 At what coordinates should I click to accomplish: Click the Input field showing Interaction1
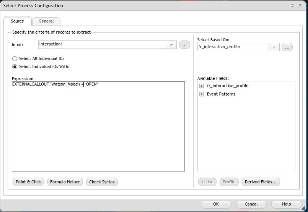click(x=102, y=45)
